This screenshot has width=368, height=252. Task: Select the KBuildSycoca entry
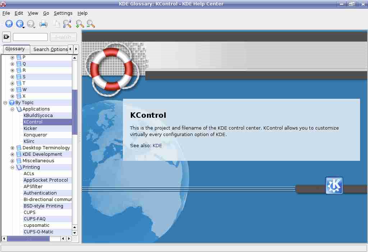point(38,115)
